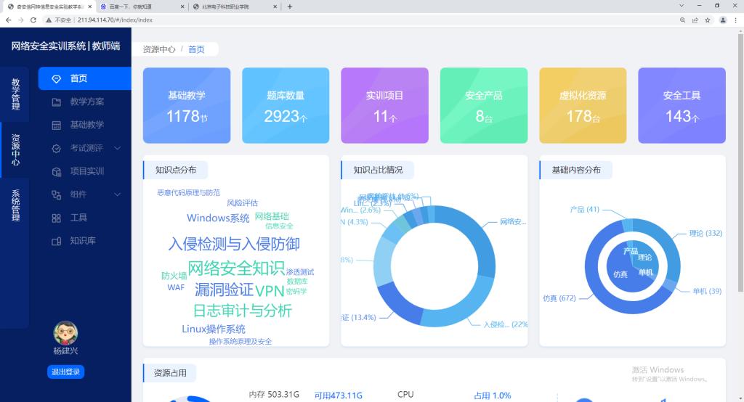Click 首页 in the breadcrumb

point(196,49)
